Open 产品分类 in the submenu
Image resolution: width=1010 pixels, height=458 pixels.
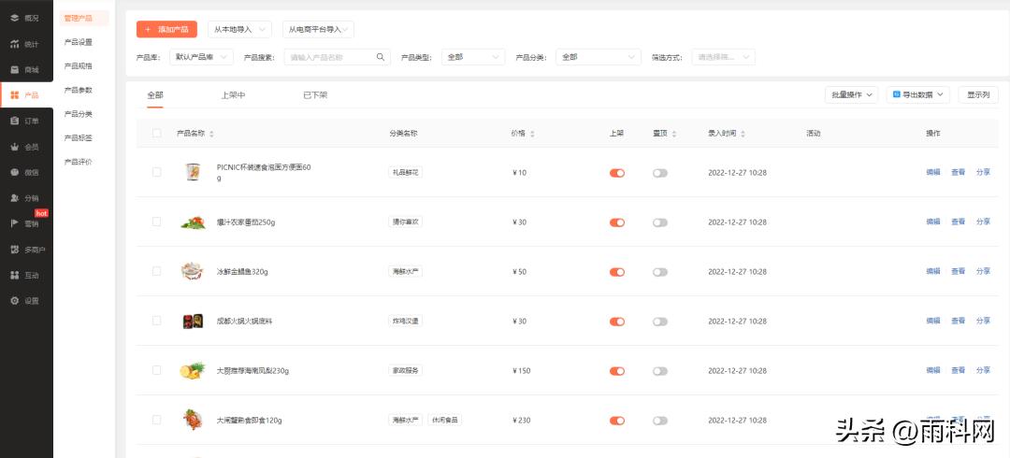79,114
